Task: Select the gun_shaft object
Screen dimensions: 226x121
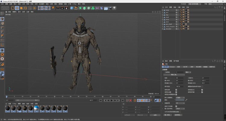Action: 169,24
